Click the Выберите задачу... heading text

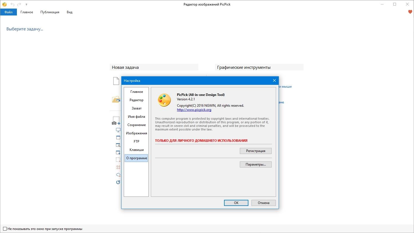click(x=25, y=29)
